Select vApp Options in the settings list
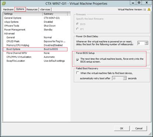Image resolution: width=153 pixels, height=137 pixels. (11, 22)
